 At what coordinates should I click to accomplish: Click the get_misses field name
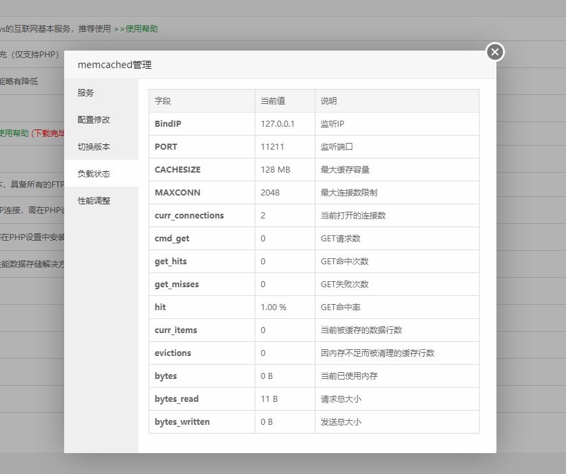[x=177, y=284]
